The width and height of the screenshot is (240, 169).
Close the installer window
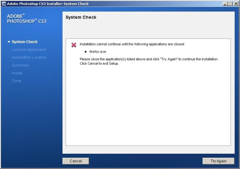(x=236, y=4)
